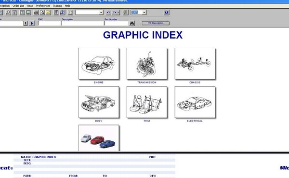The height and width of the screenshot is (178, 289).
Task: Click the Part Number input field
Action: pos(116,23)
